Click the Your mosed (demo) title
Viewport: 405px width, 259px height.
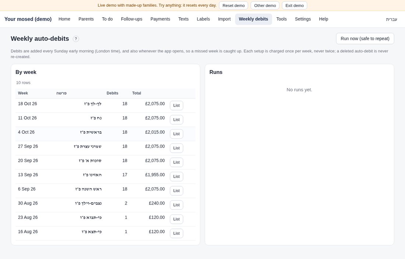(28, 19)
